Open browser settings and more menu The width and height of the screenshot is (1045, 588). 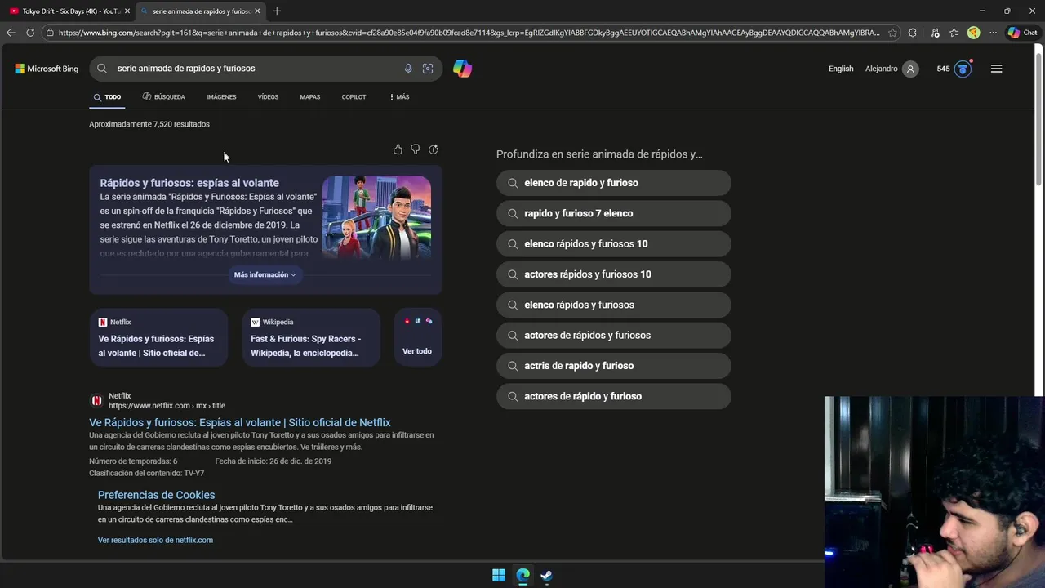click(993, 33)
